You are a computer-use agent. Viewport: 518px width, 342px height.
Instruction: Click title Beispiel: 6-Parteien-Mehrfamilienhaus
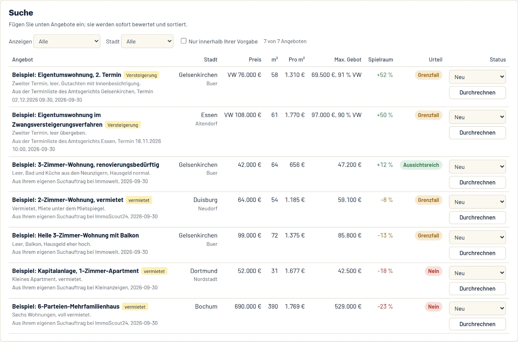[66, 307]
